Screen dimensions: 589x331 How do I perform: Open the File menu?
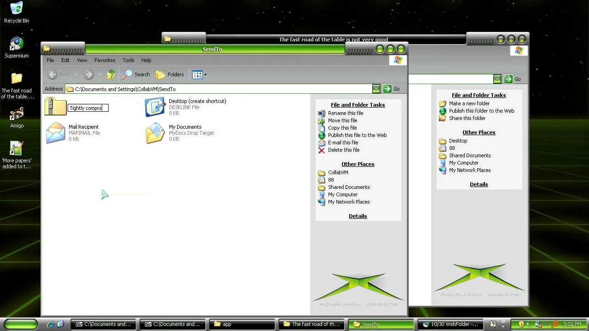[x=50, y=60]
